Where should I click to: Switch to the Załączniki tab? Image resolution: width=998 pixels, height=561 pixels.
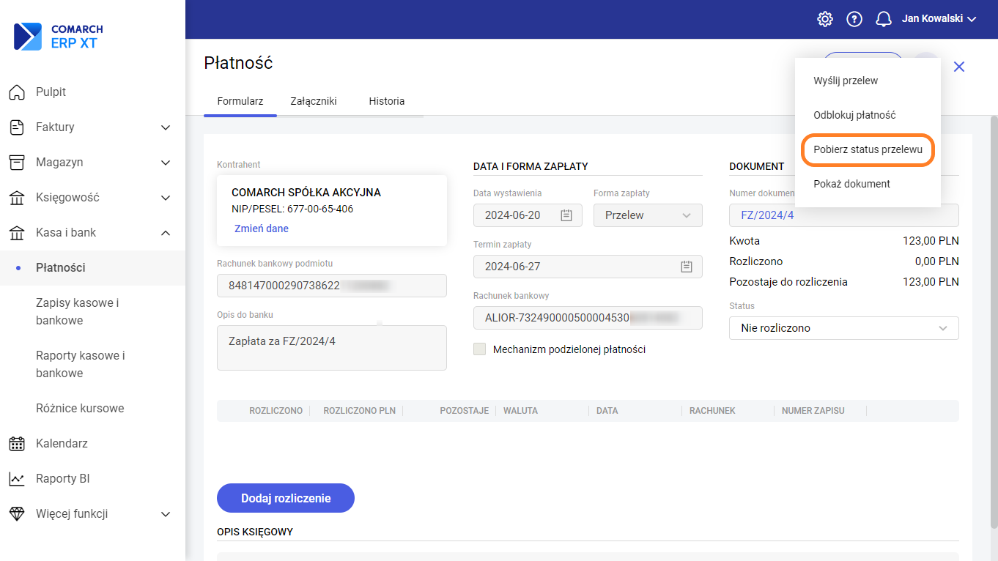pos(314,101)
